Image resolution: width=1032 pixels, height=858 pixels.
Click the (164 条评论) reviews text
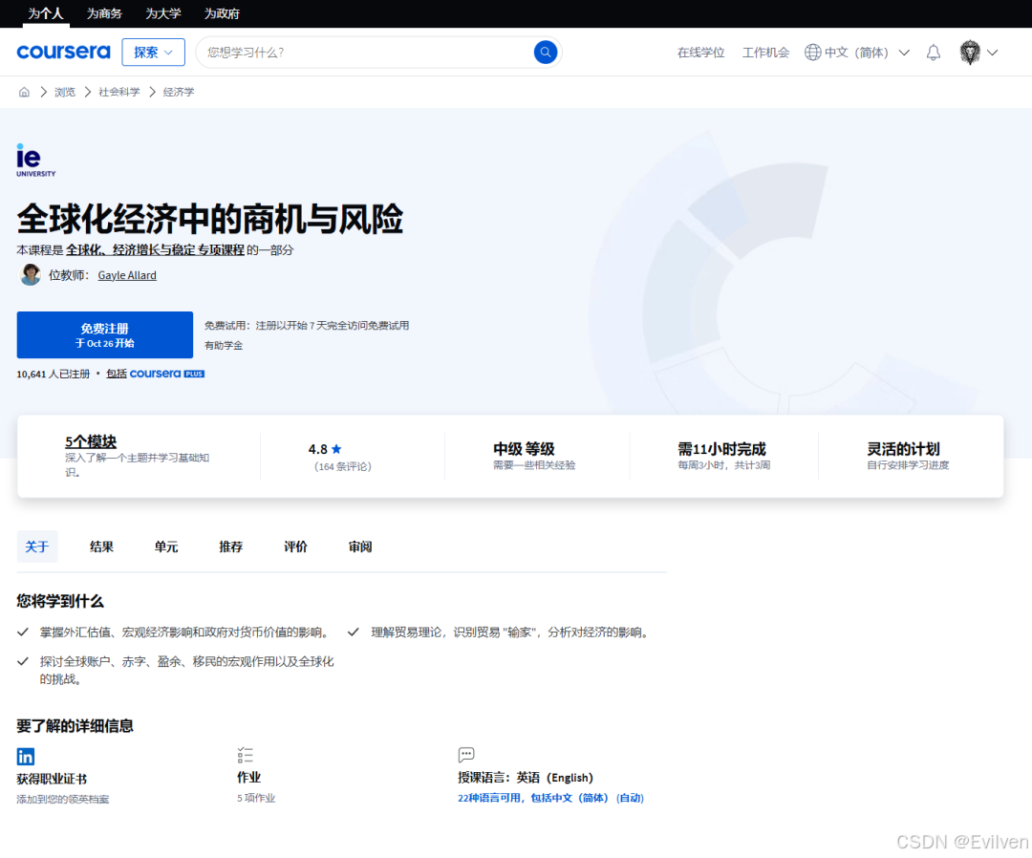(343, 466)
